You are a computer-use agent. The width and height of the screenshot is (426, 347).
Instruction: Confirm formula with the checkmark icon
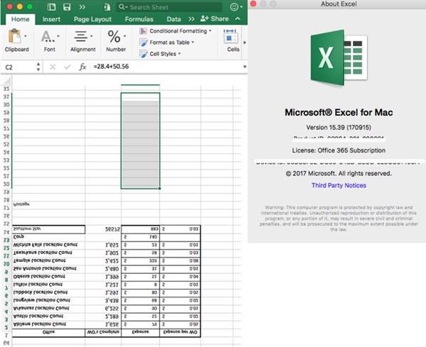pos(67,67)
